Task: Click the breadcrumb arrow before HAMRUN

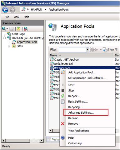Action: [28, 9]
